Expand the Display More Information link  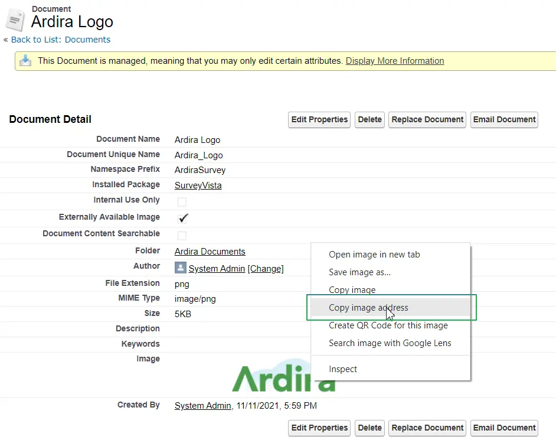tap(394, 61)
